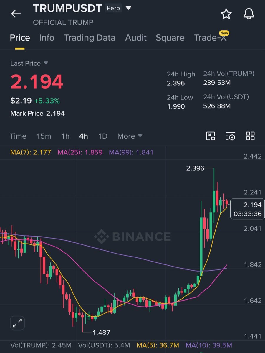Image resolution: width=265 pixels, height=353 pixels.
Task: Tap the 24h High value 2.396 in stats
Action: pyautogui.click(x=176, y=83)
